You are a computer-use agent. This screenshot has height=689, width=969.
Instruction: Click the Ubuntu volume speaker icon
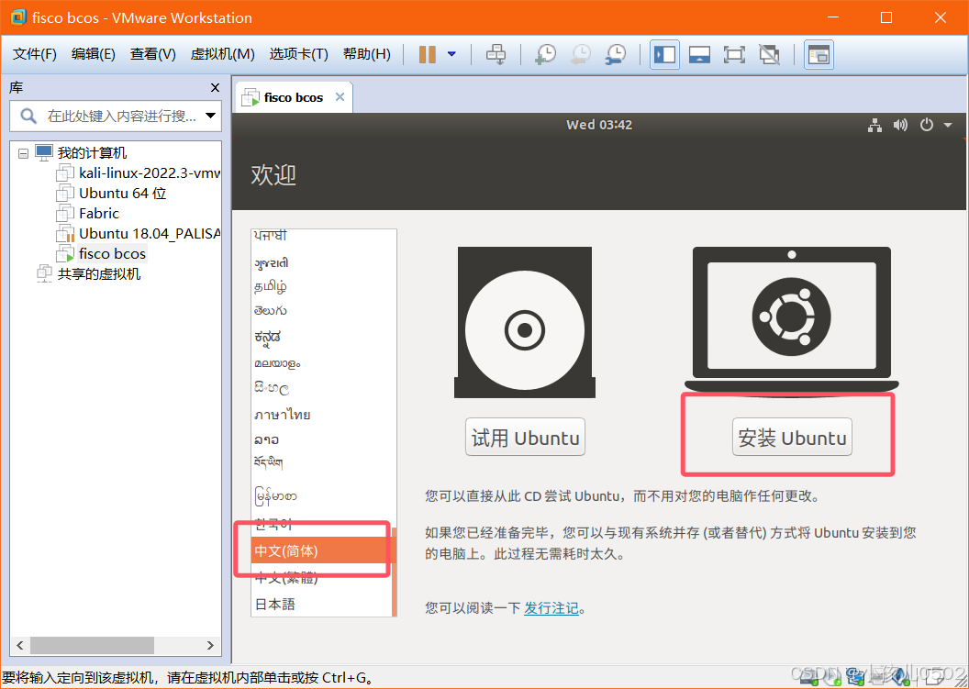point(900,126)
